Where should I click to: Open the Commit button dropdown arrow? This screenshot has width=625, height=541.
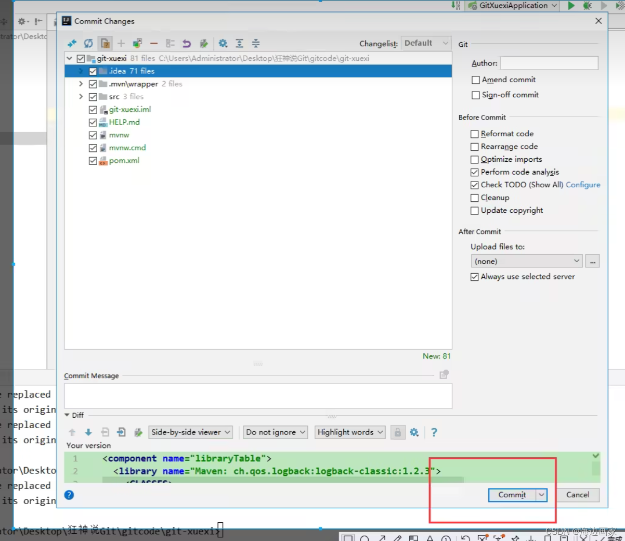(541, 495)
